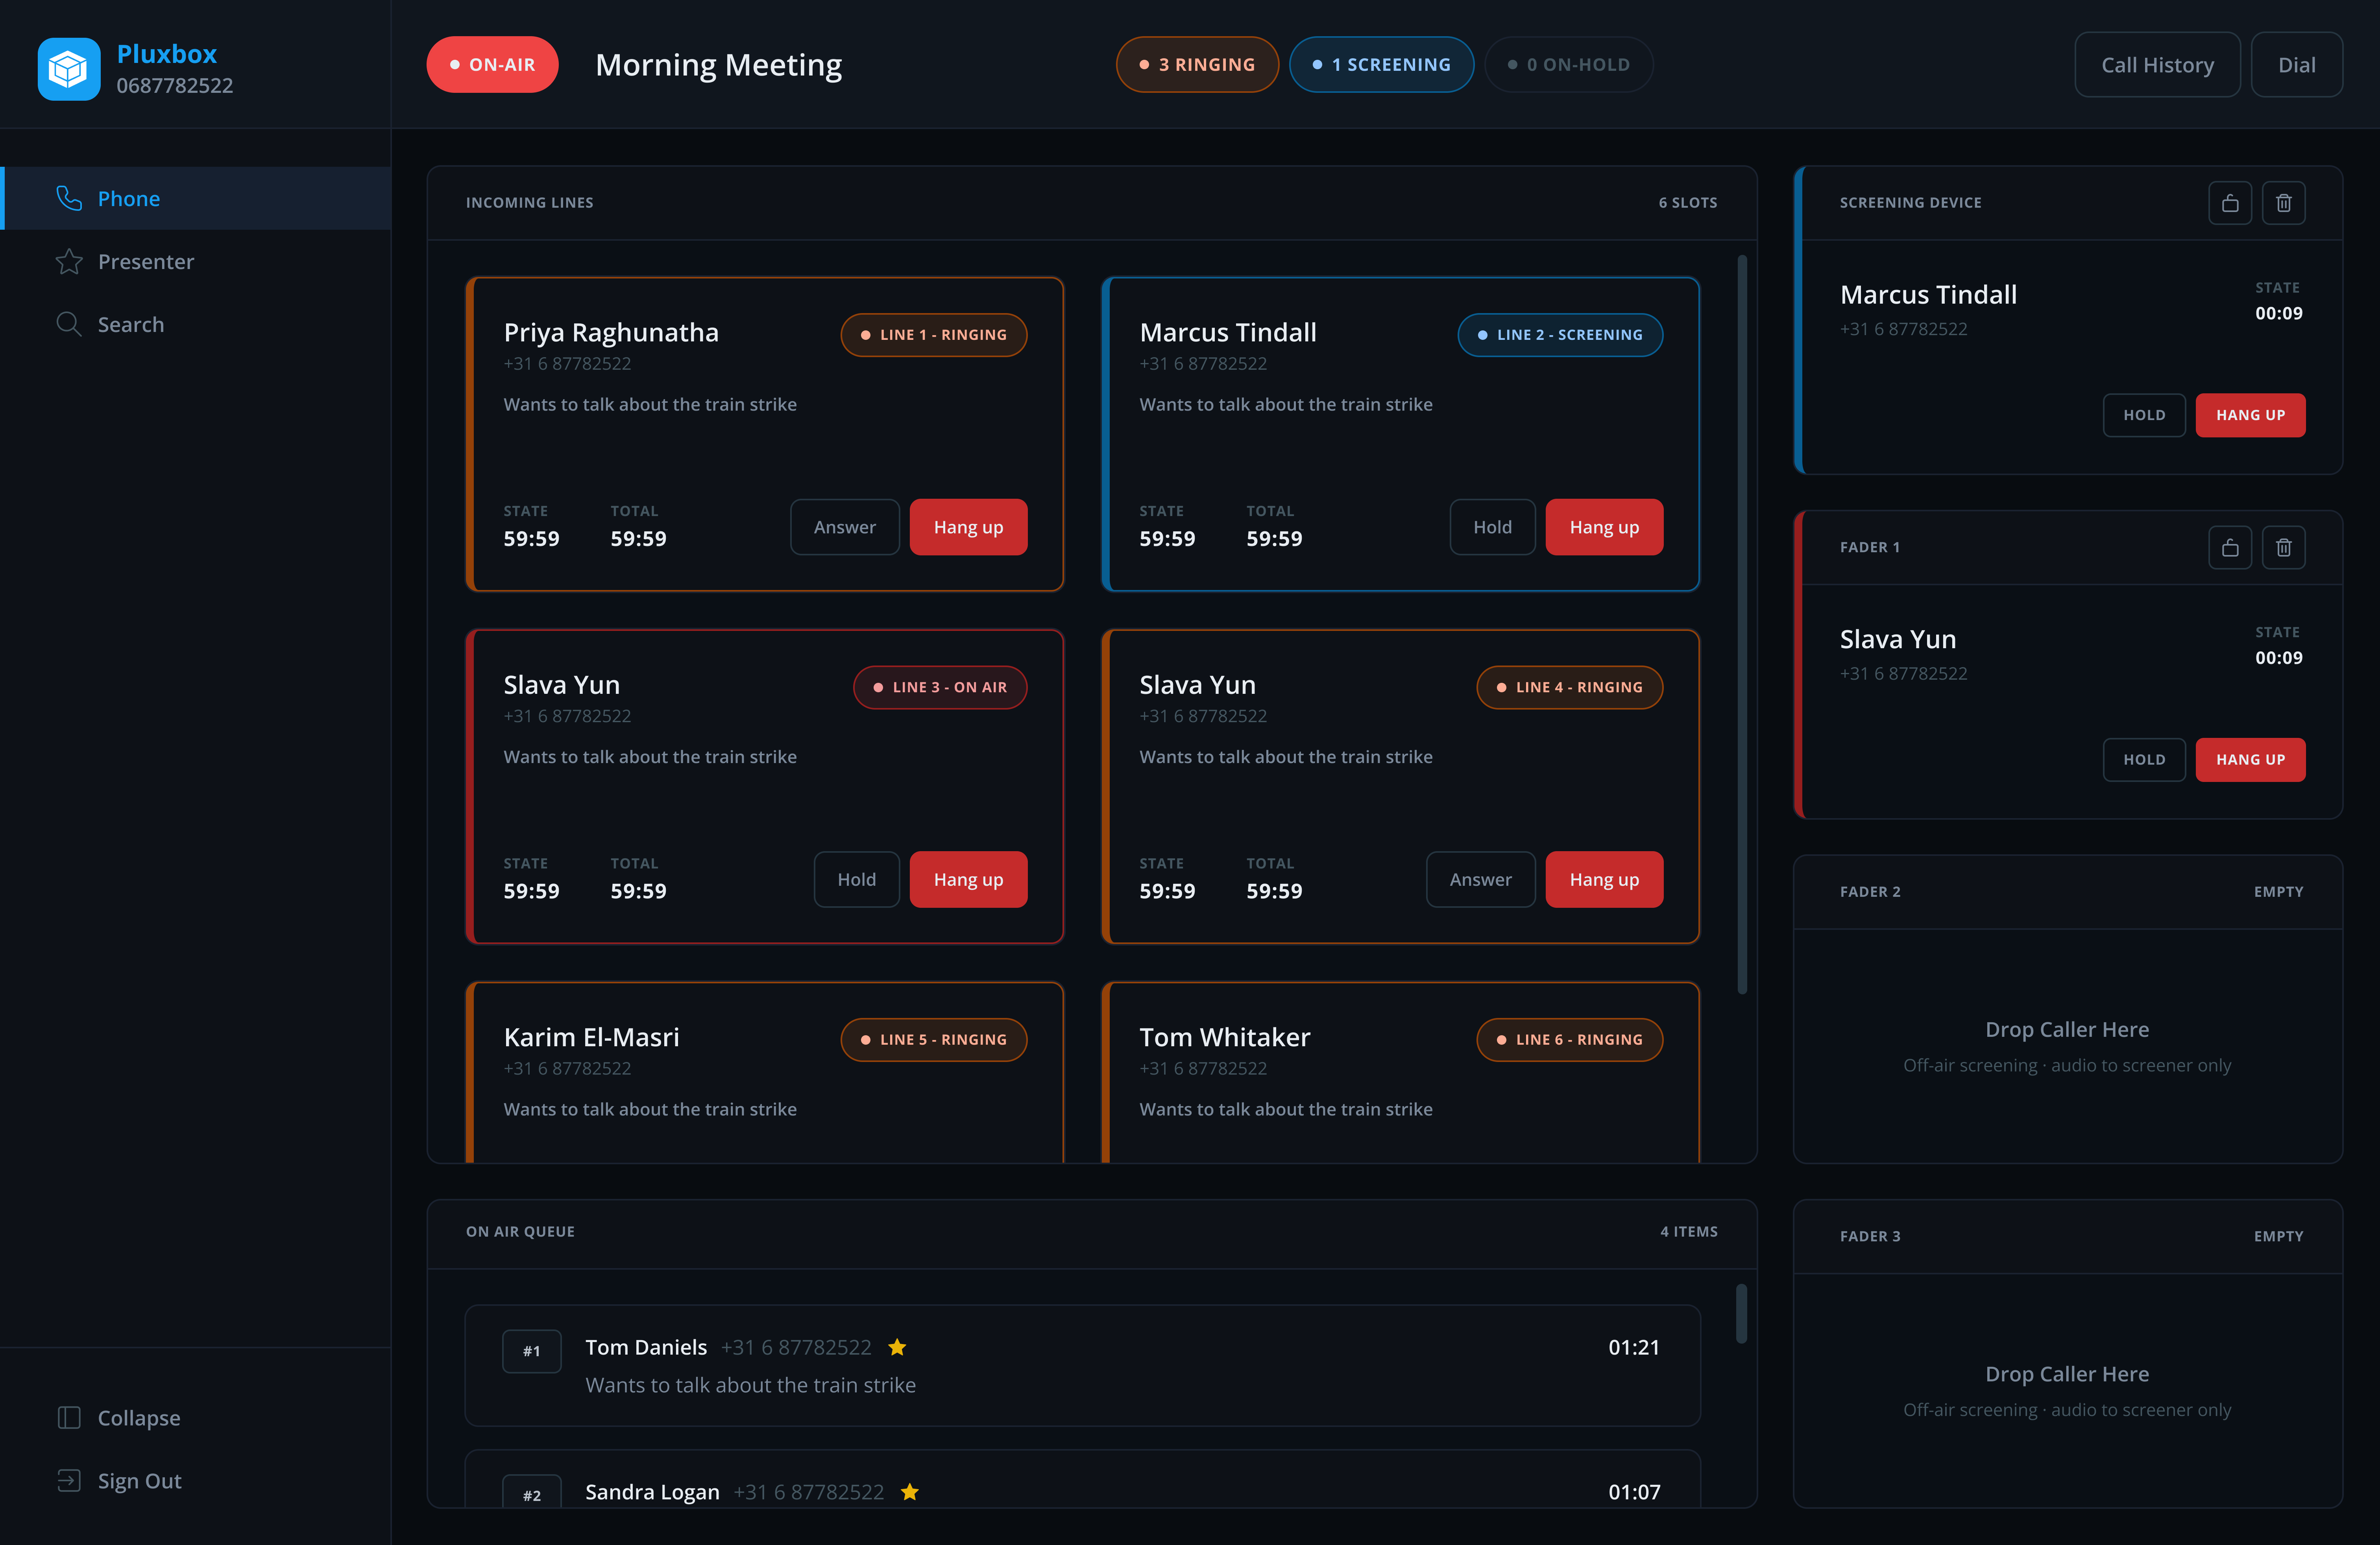Hang up Slava Yun on Line 3
The image size is (2380, 1545).
(968, 879)
